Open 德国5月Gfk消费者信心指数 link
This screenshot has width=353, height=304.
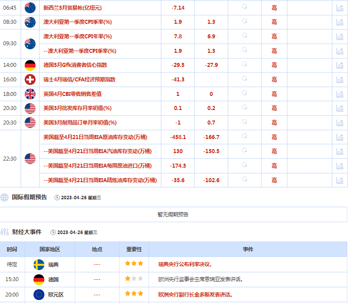(x=75, y=65)
